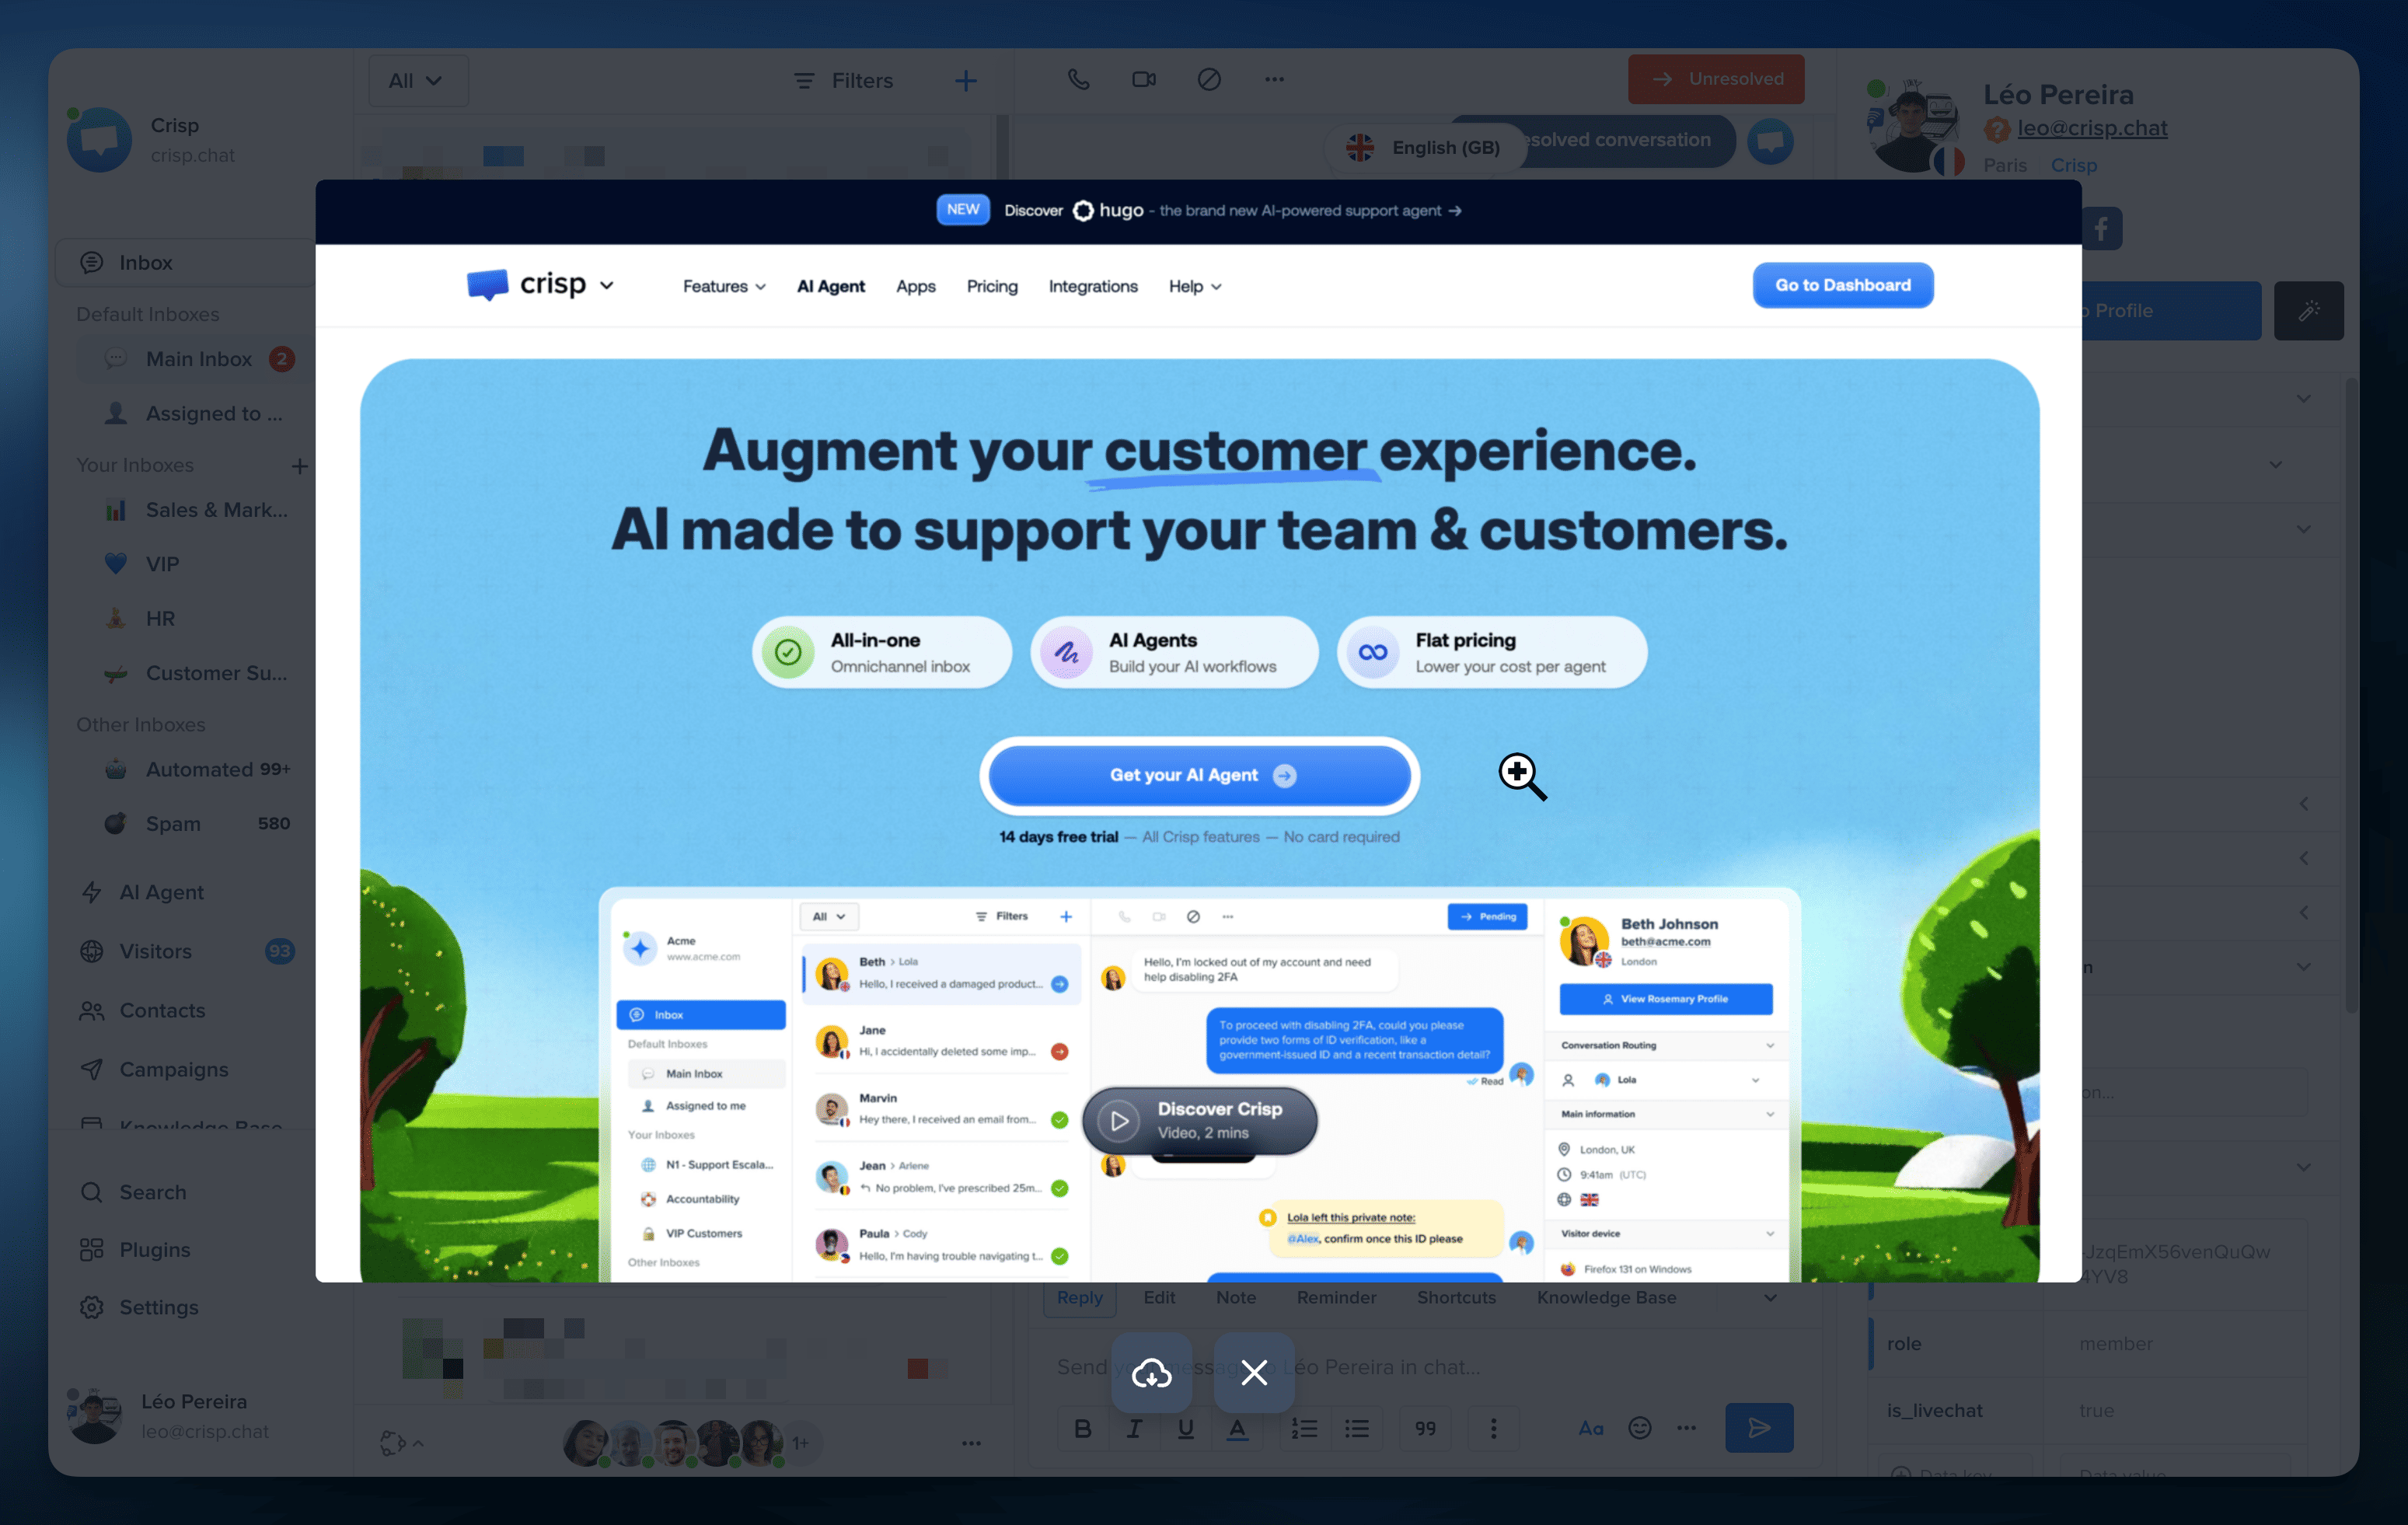
Task: Open the Sales & Marketing inbox
Action: (x=197, y=510)
